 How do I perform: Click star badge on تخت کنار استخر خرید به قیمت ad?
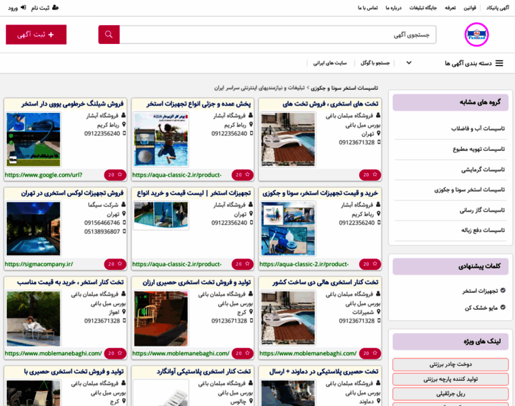(x=115, y=353)
